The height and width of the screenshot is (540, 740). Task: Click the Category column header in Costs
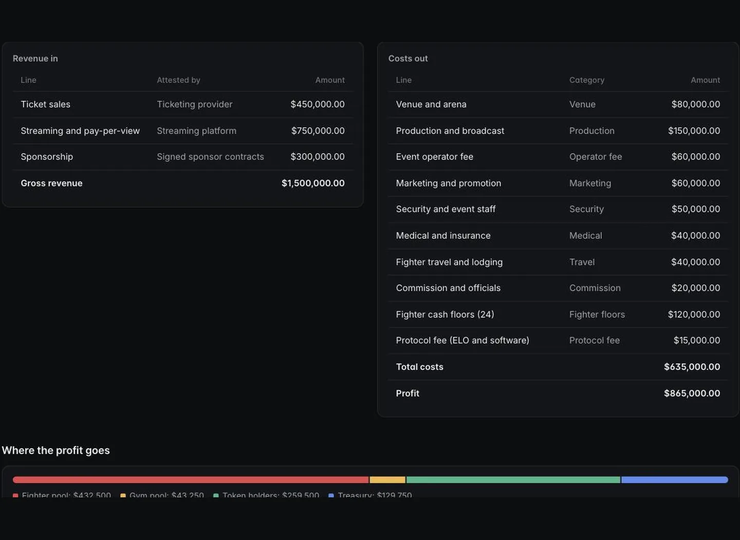point(586,80)
